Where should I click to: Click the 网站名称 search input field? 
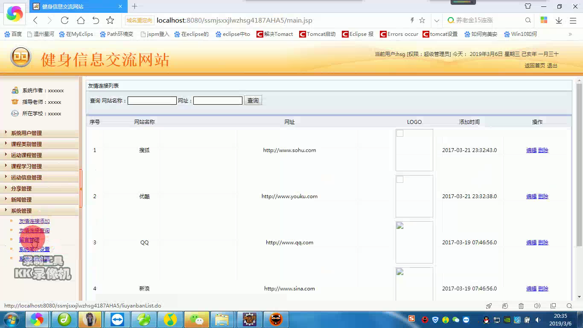click(152, 100)
